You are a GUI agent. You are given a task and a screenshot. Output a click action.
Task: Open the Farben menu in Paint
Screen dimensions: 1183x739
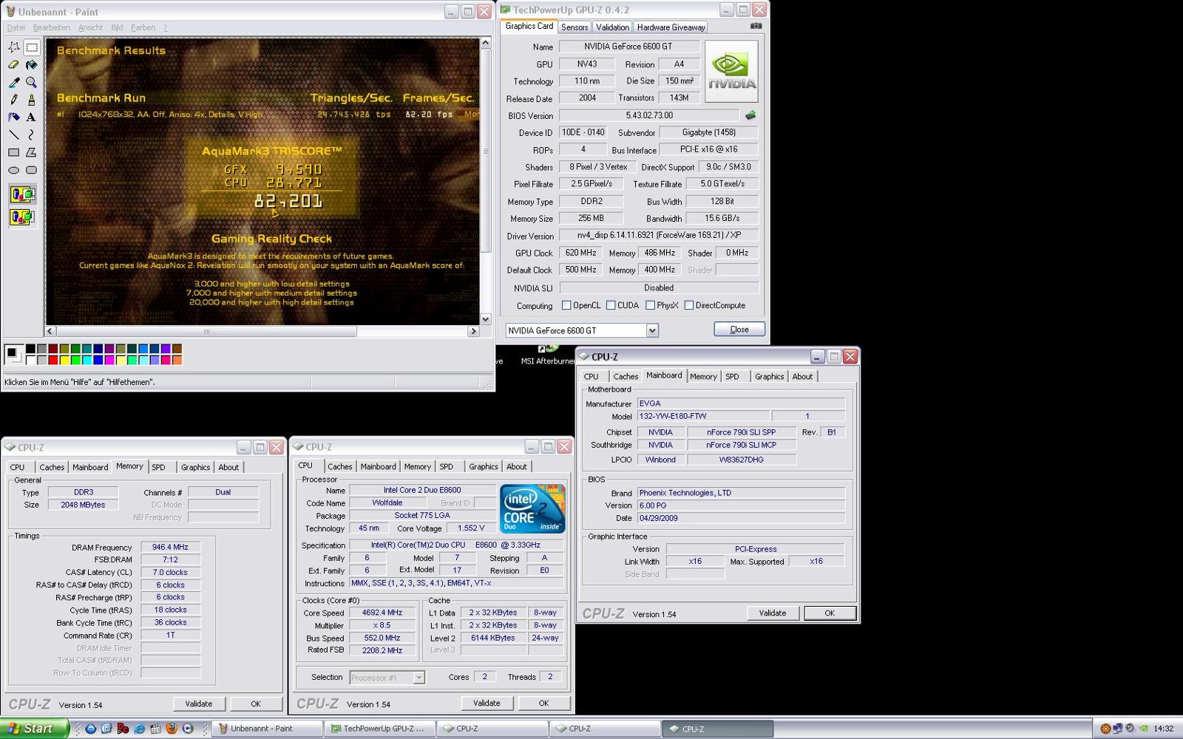[143, 27]
